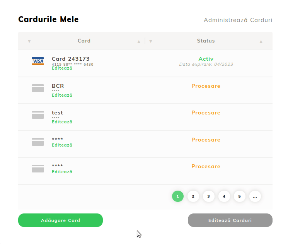Go to page 3 of the cards list
Screen dimensions: 288x244
coord(208,196)
